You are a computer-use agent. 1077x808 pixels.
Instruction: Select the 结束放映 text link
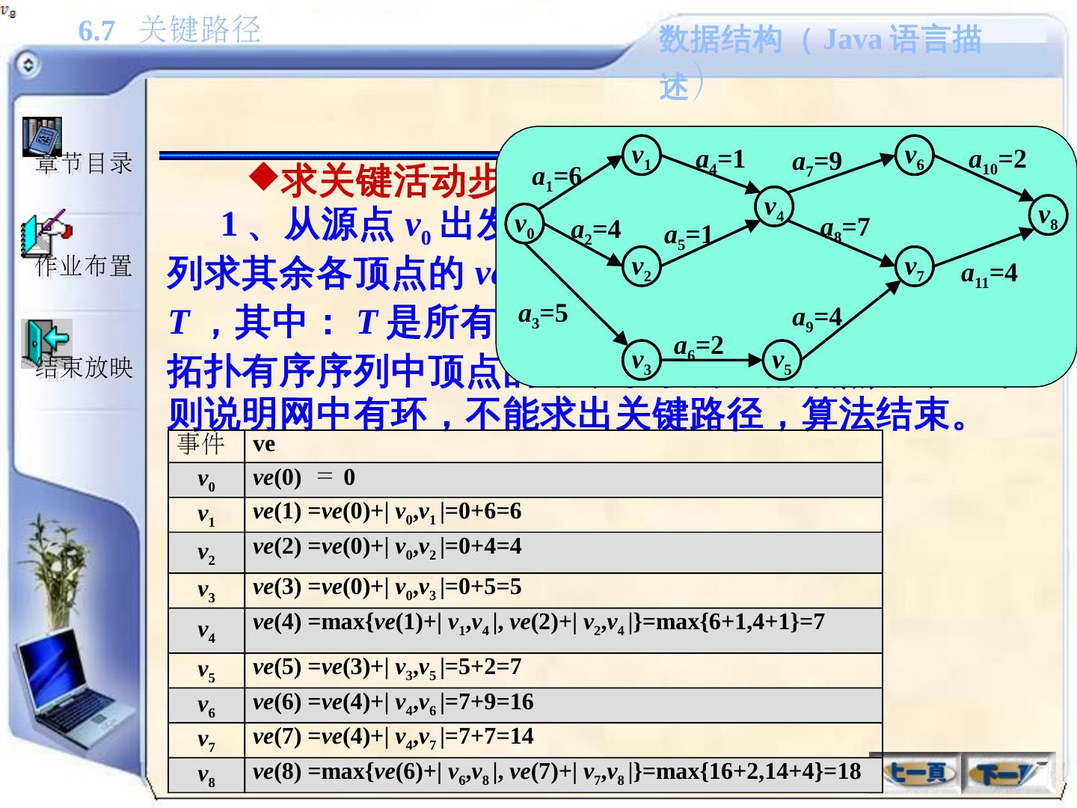85,367
